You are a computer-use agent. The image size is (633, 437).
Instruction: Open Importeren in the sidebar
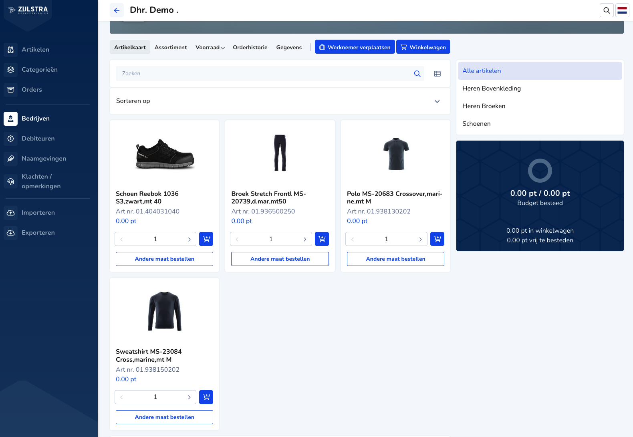38,213
